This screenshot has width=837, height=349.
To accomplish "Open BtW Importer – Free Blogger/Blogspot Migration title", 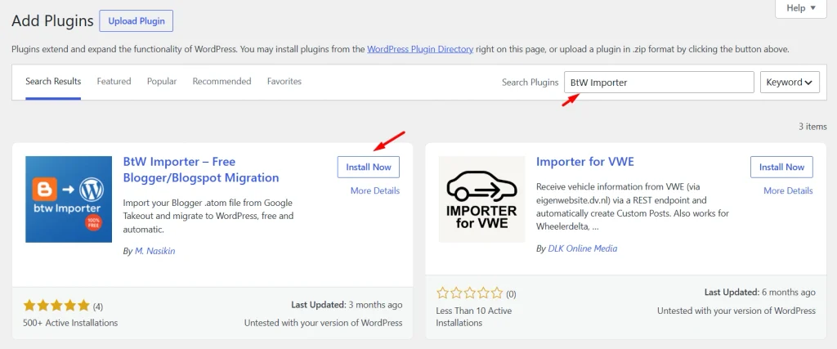I will pos(201,170).
